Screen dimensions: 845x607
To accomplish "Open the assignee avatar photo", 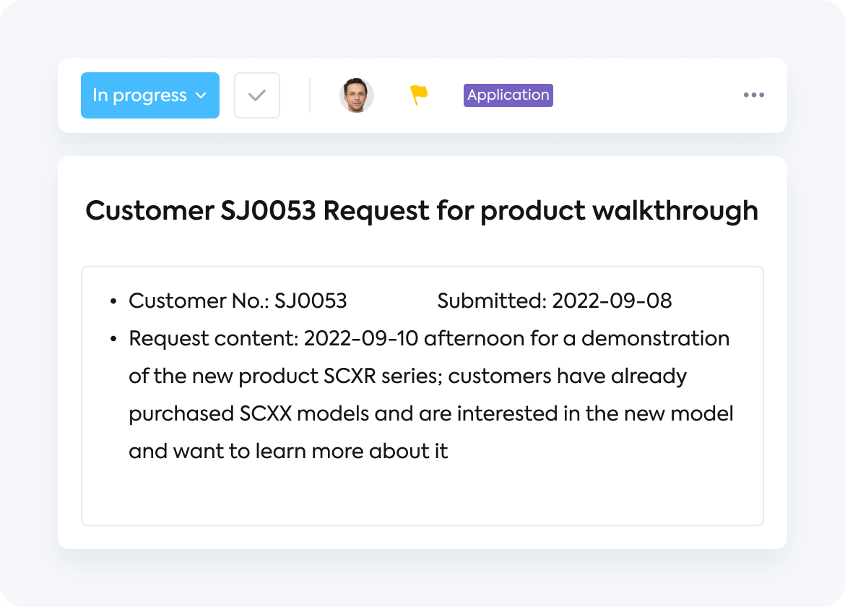I will 357,95.
